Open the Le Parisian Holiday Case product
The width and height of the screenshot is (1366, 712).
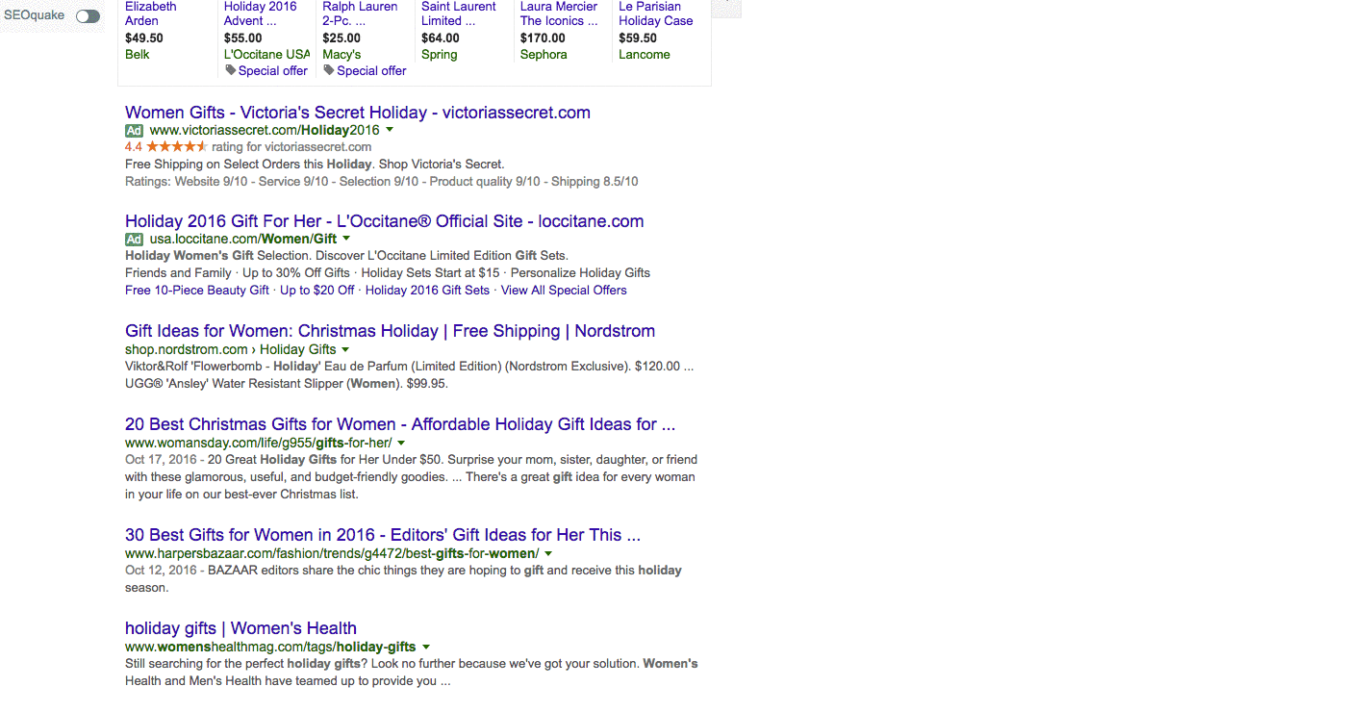656,13
